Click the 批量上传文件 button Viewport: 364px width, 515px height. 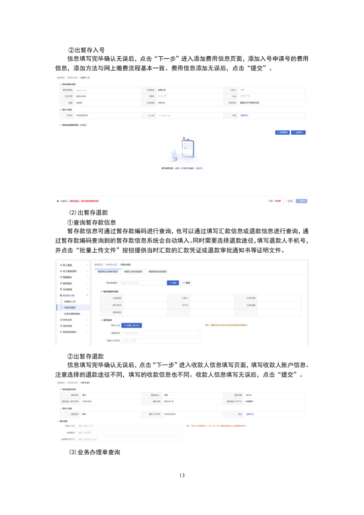tap(132, 325)
